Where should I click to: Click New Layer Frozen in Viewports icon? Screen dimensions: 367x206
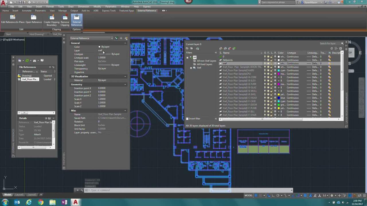coord(225,48)
